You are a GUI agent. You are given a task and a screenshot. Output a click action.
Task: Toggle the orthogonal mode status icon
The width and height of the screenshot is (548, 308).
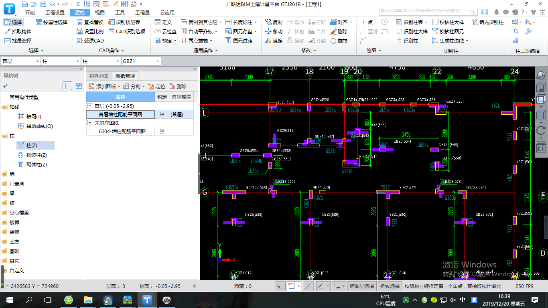[x=280, y=286]
